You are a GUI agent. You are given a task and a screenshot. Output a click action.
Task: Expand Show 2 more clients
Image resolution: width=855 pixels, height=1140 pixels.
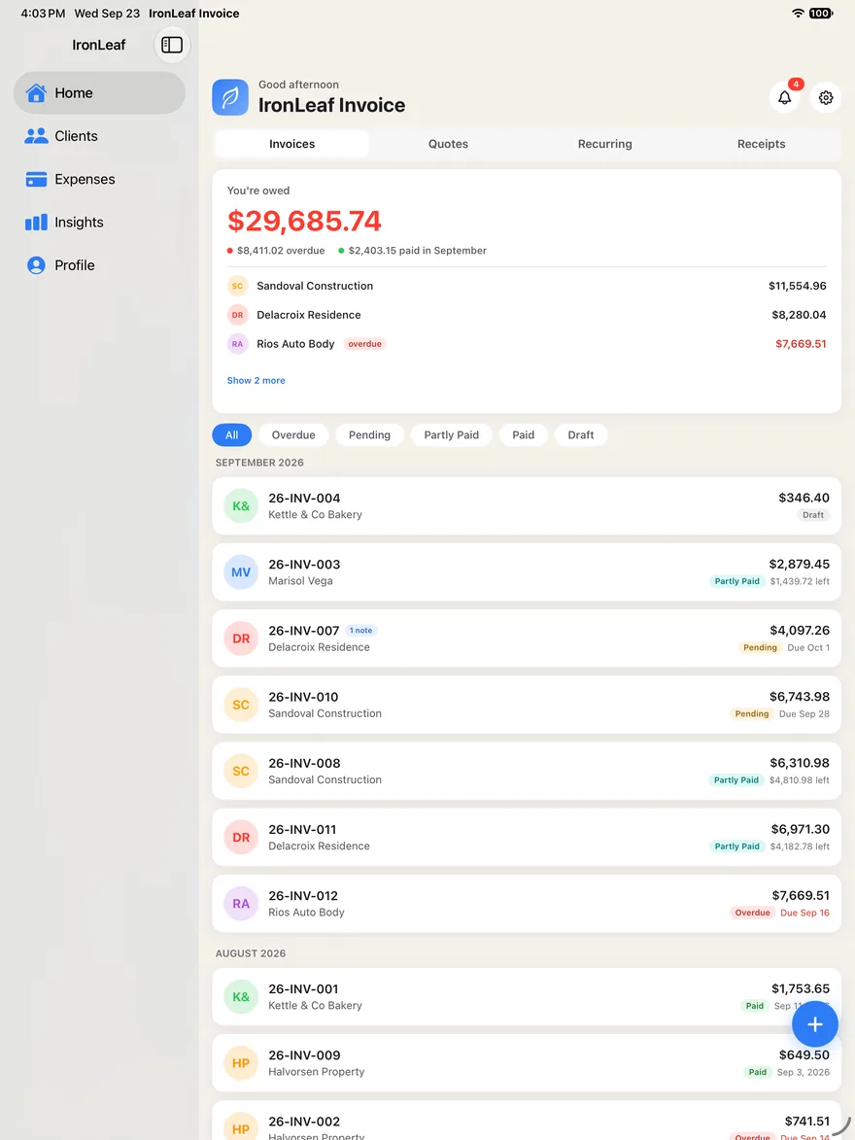point(256,380)
